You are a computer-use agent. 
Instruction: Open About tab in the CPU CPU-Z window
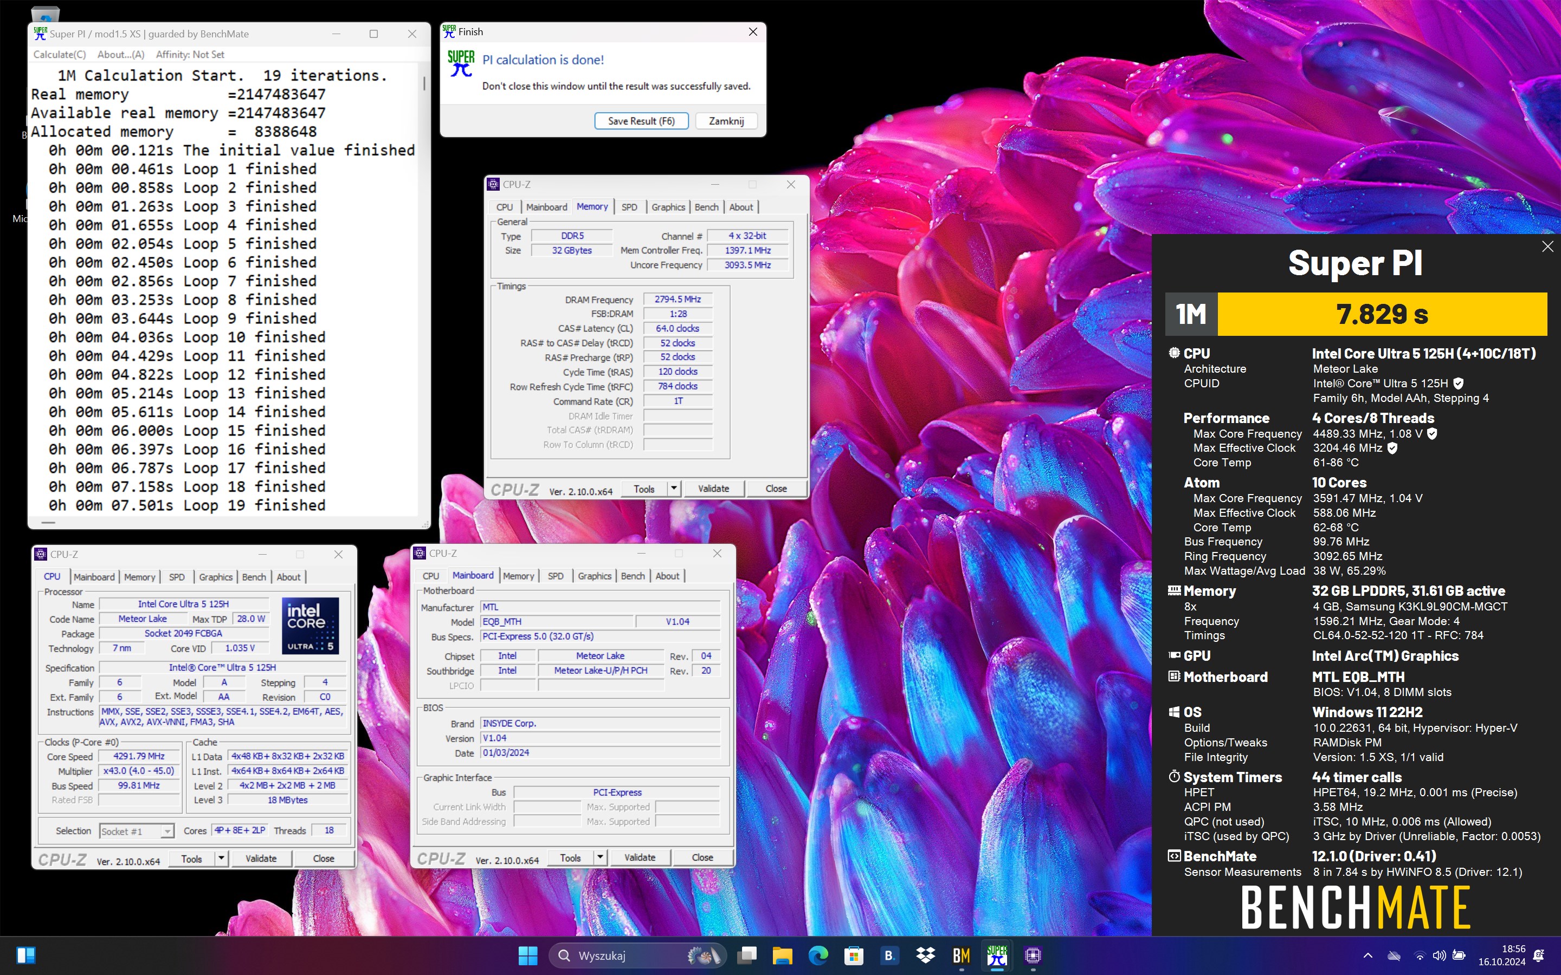click(288, 577)
